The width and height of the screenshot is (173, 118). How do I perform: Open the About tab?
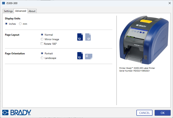point(32,11)
